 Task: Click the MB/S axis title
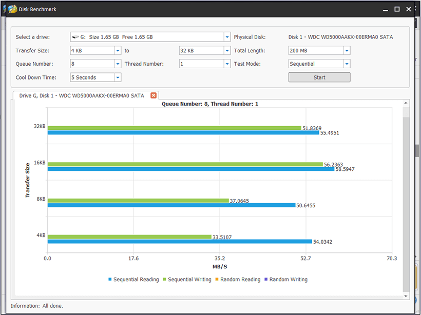click(x=220, y=266)
